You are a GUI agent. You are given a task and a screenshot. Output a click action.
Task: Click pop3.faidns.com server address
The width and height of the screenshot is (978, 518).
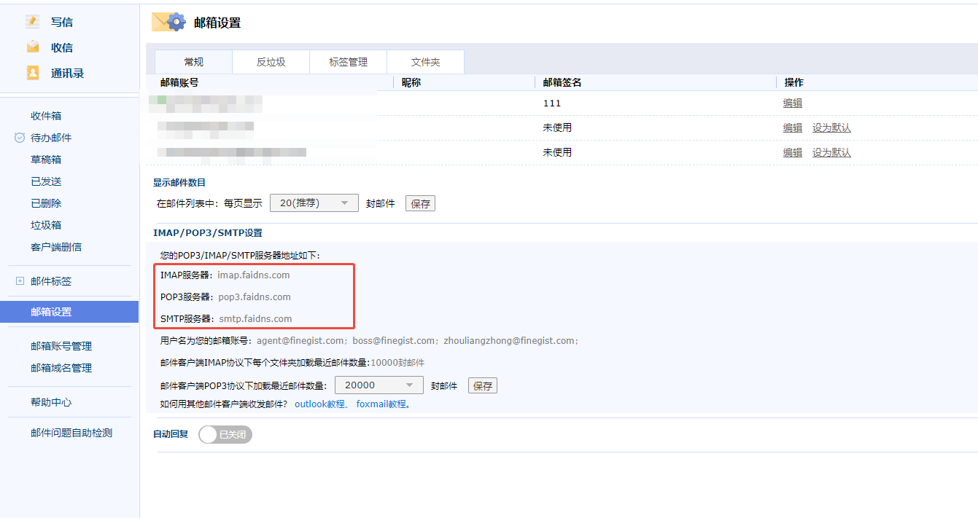coord(255,297)
